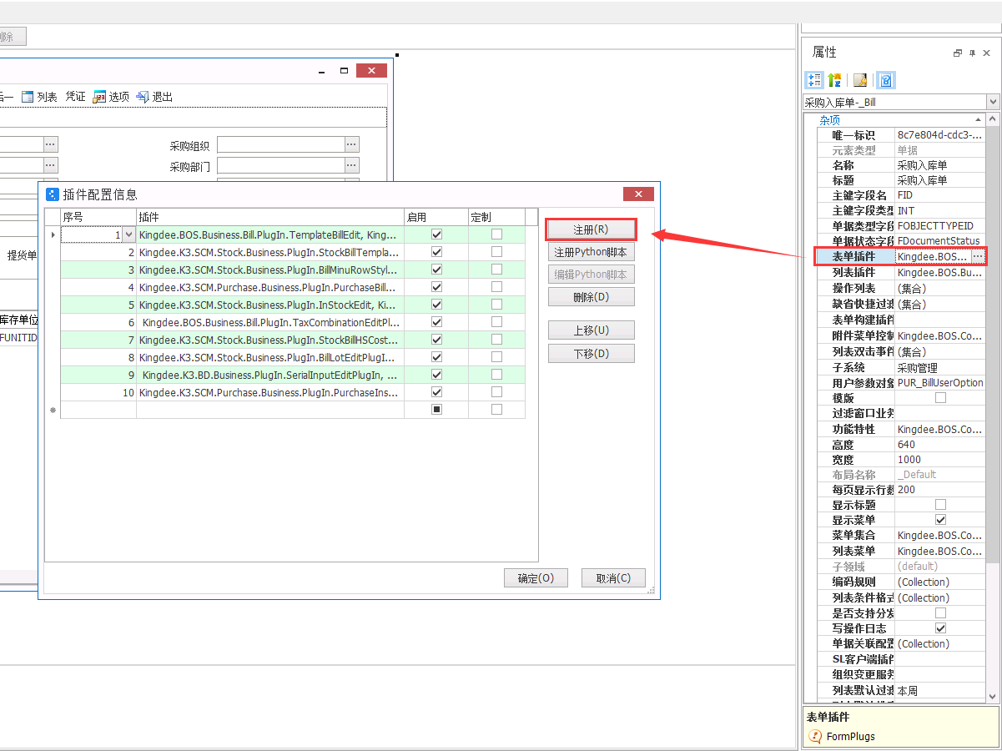Toggle 启用 checkbox for plugin row 10
The image size is (1002, 751).
[x=436, y=391]
